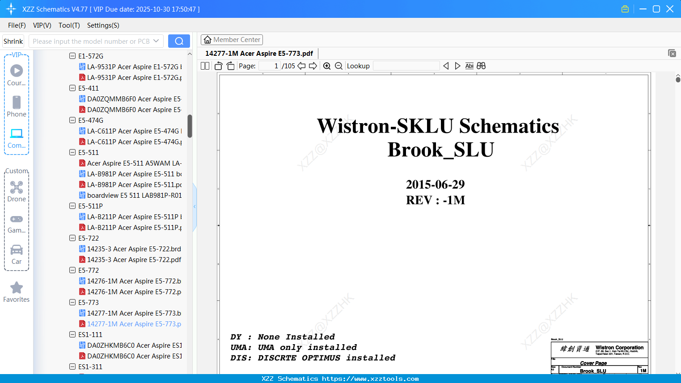The image size is (681, 383).
Task: Open LA-9531P Acer Aspire E1-572G PDF file
Action: click(x=131, y=77)
